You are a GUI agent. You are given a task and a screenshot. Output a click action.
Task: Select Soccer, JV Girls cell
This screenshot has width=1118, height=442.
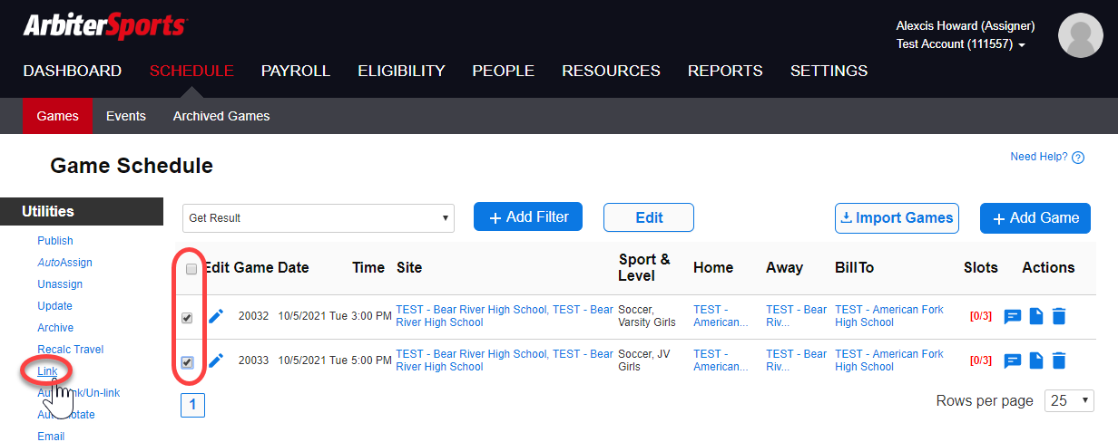point(644,360)
